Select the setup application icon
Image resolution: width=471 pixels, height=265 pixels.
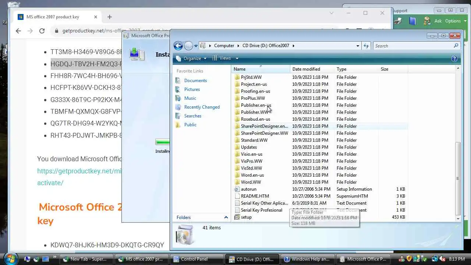pos(237,217)
